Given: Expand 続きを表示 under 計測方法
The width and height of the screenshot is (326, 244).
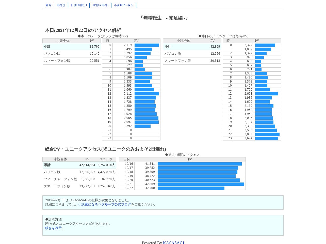Looking at the screenshot, I should [x=53, y=228].
